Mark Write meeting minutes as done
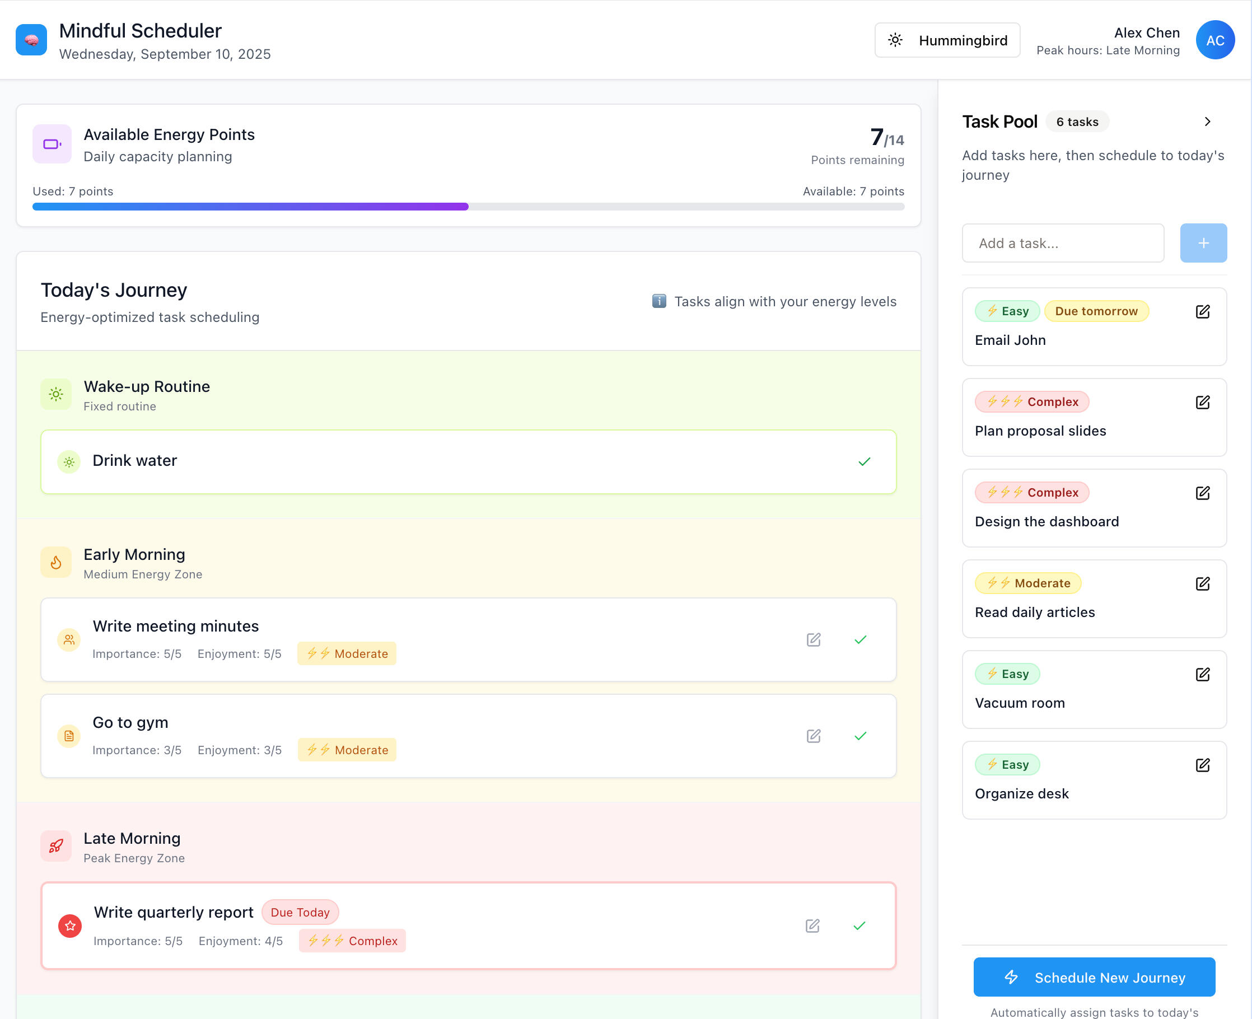Screen dimensions: 1252x1019 [x=860, y=640]
